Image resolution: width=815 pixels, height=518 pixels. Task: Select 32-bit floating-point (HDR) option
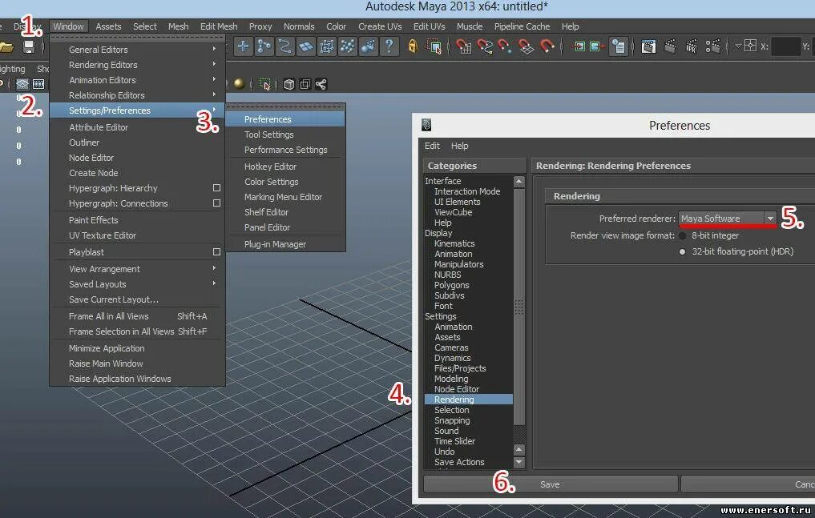click(x=683, y=251)
